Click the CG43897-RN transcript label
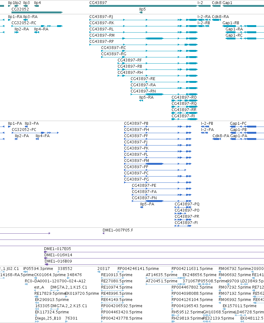Screen dimensions: 264x323 click(x=143, y=91)
